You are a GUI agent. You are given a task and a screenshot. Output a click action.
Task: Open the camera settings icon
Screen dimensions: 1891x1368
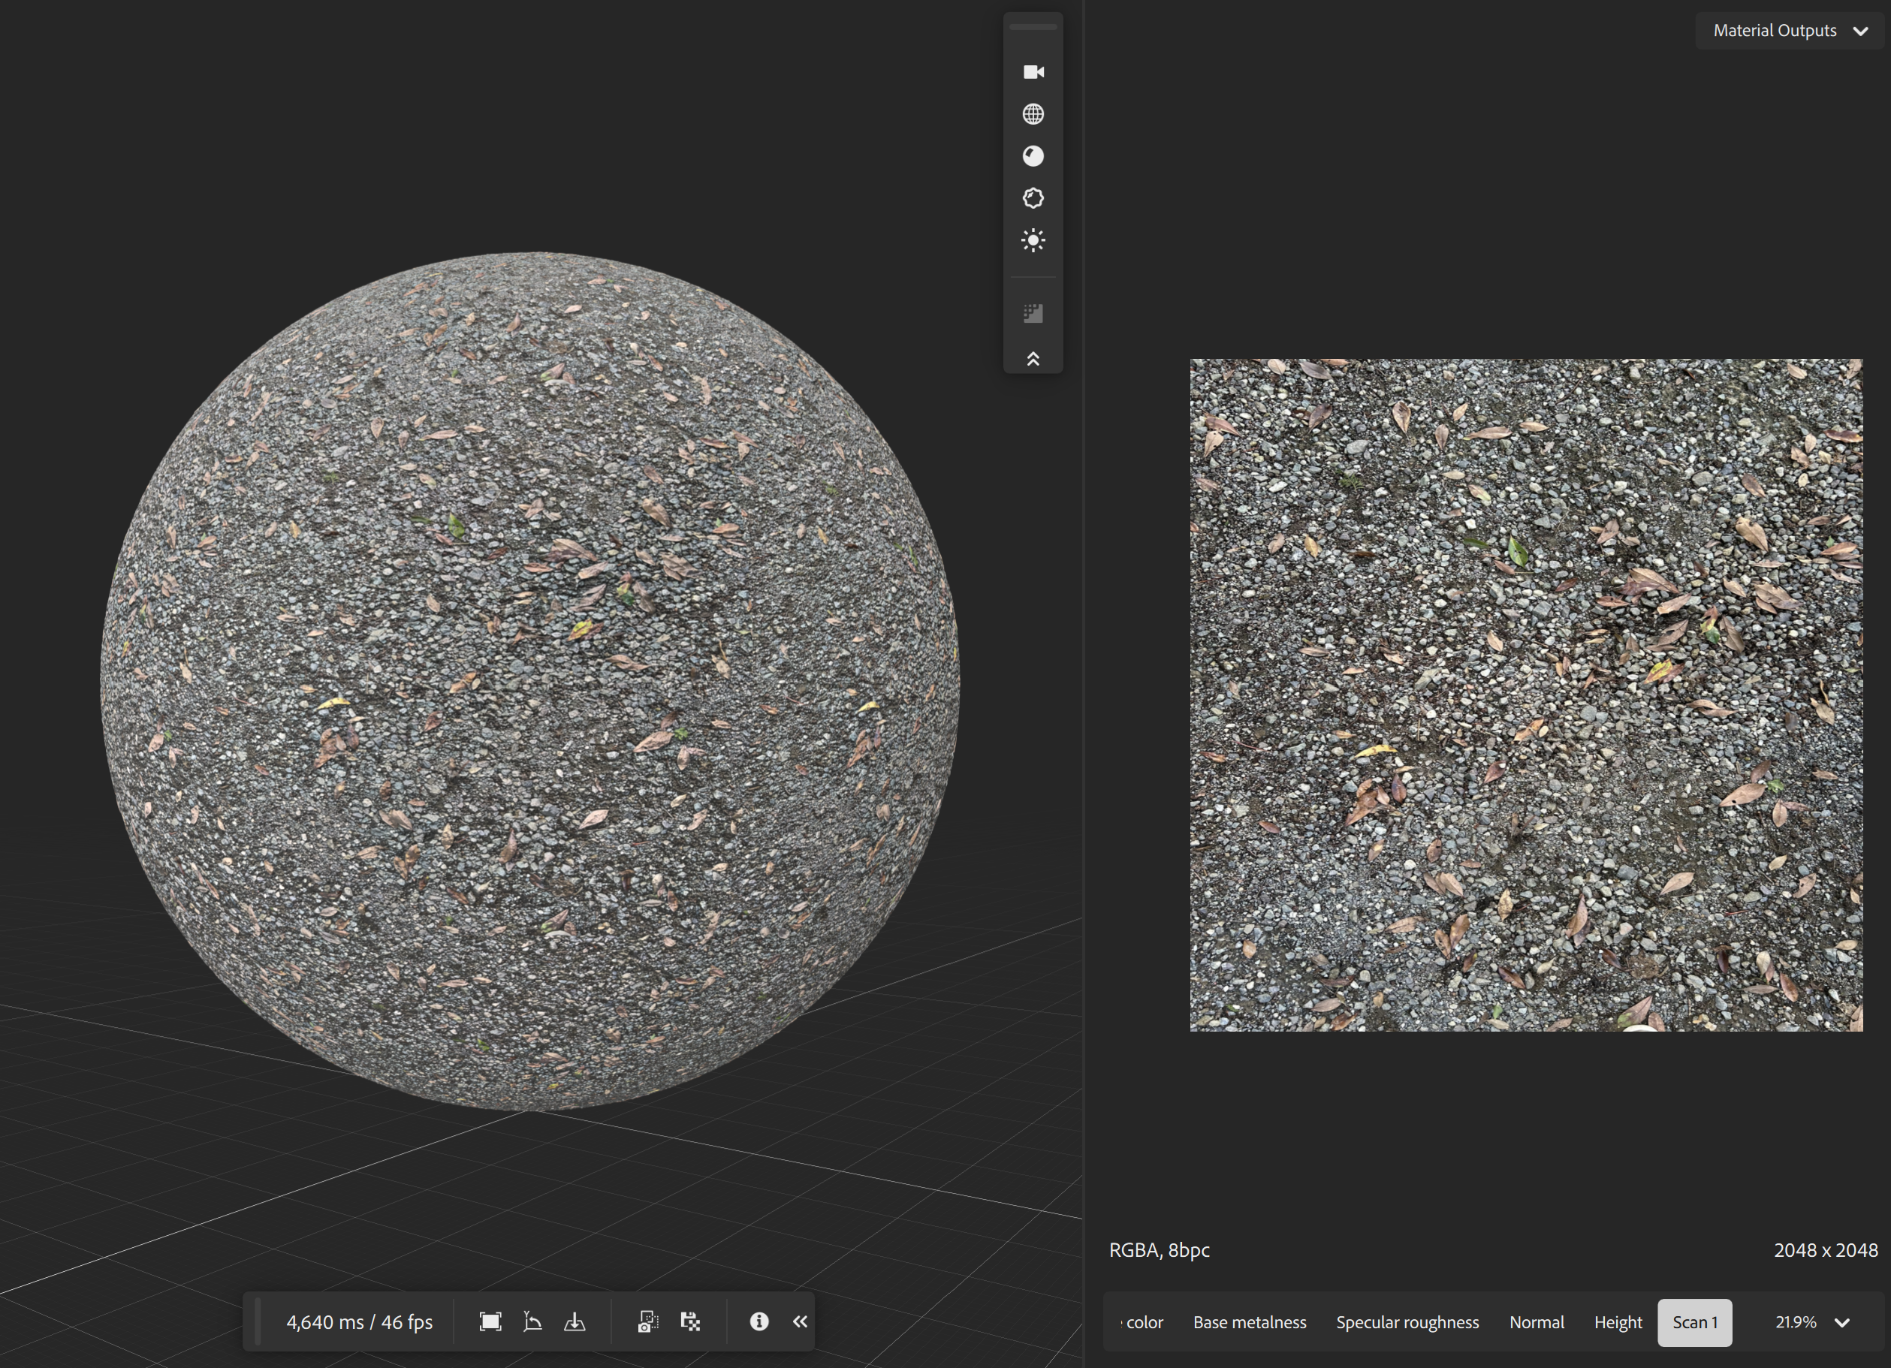pyautogui.click(x=1033, y=71)
